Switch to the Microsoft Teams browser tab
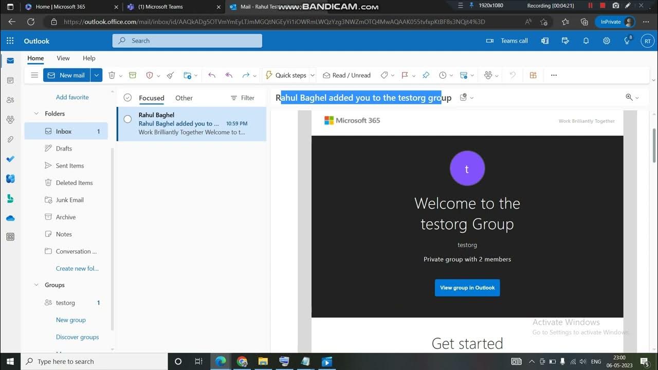658x370 pixels. point(173,7)
